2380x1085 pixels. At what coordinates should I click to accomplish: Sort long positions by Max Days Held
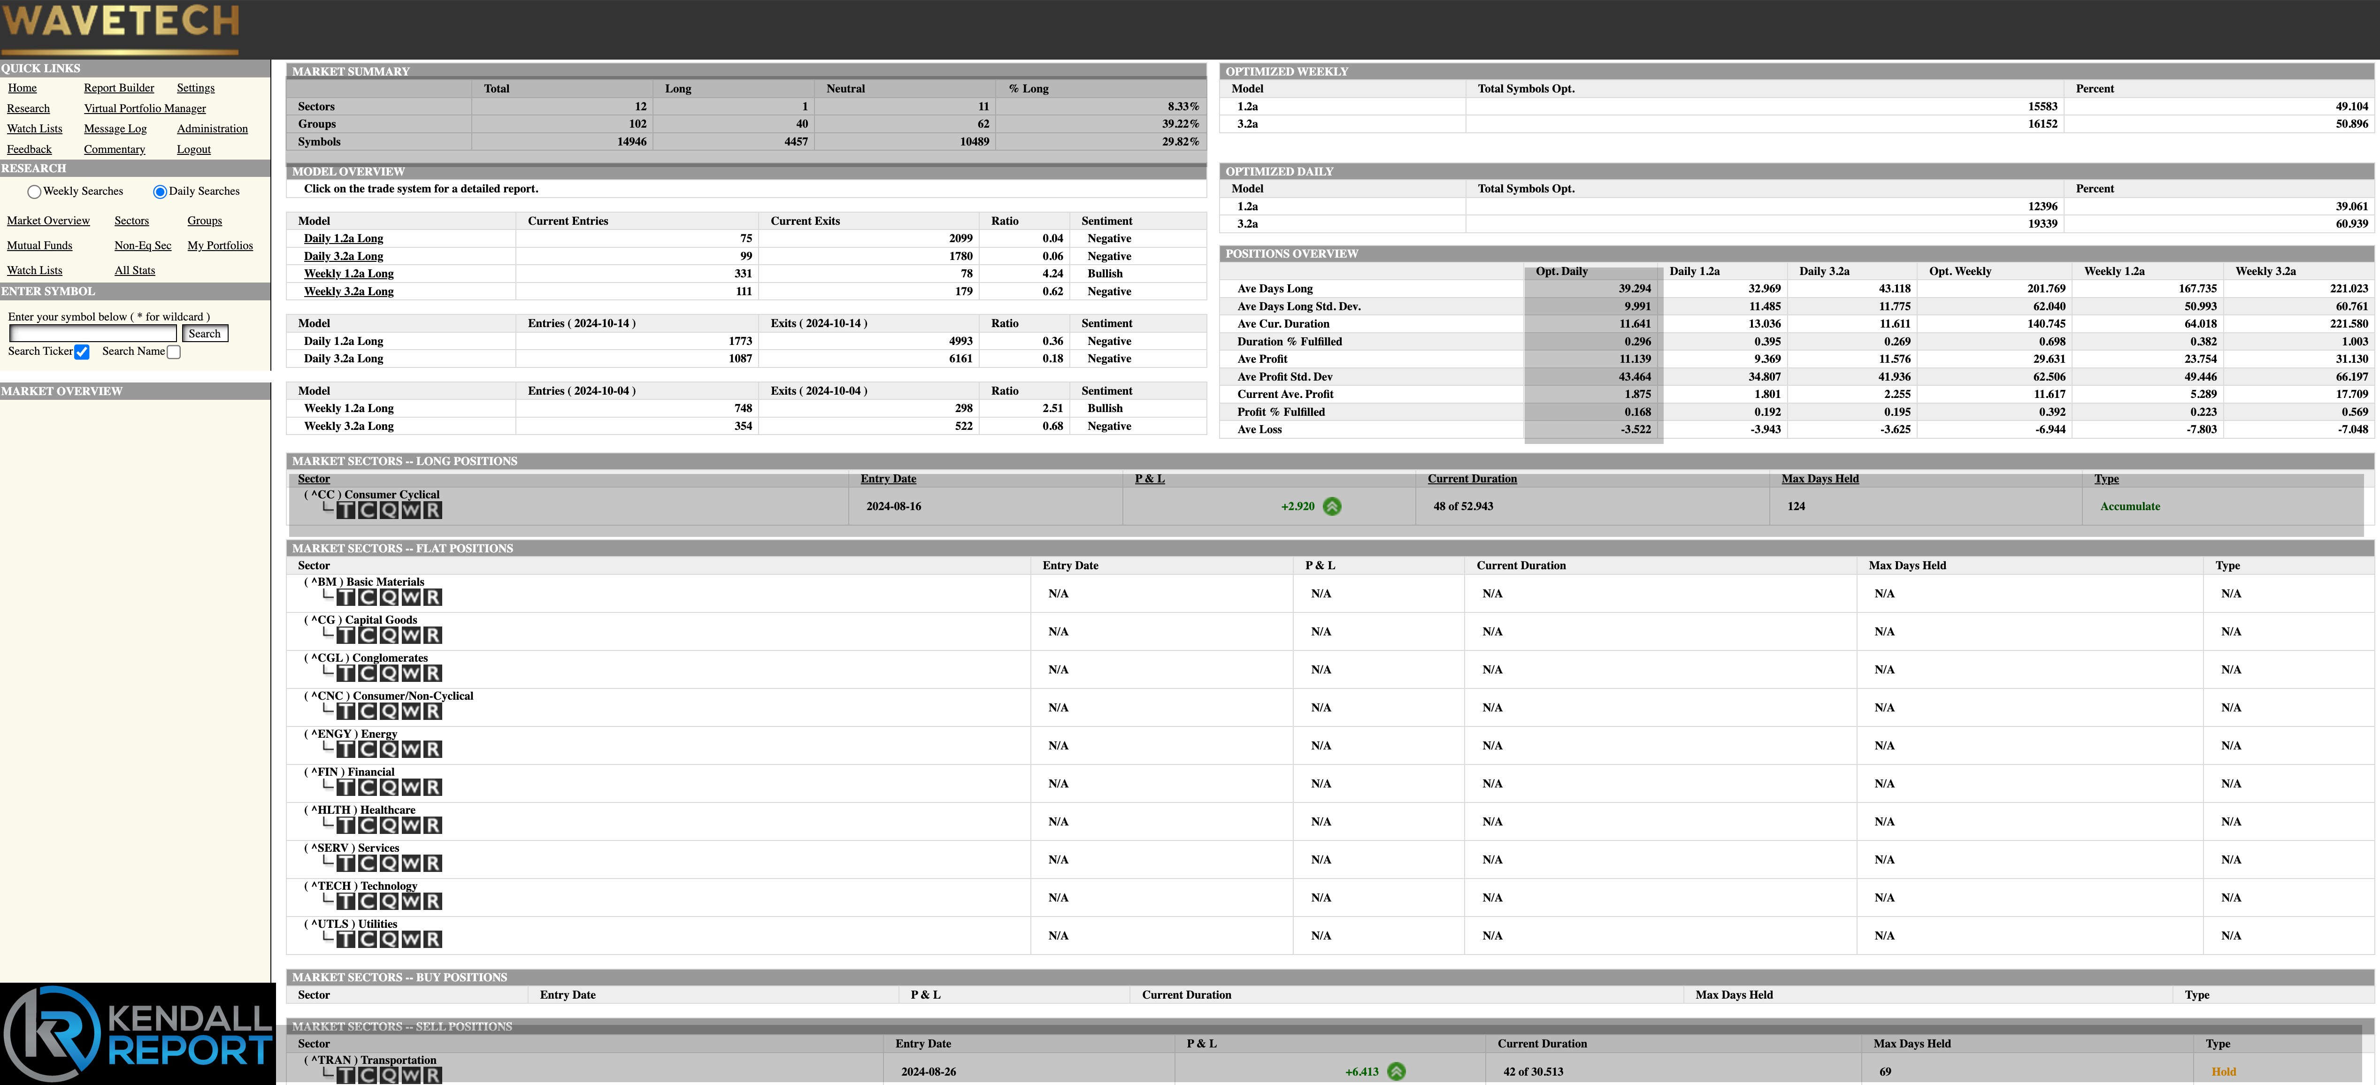tap(1819, 478)
